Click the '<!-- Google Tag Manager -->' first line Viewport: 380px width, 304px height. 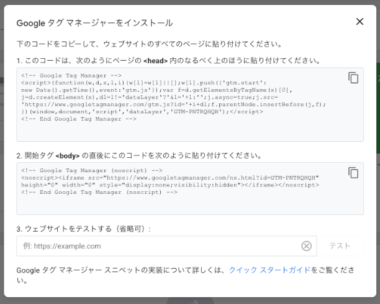point(71,76)
